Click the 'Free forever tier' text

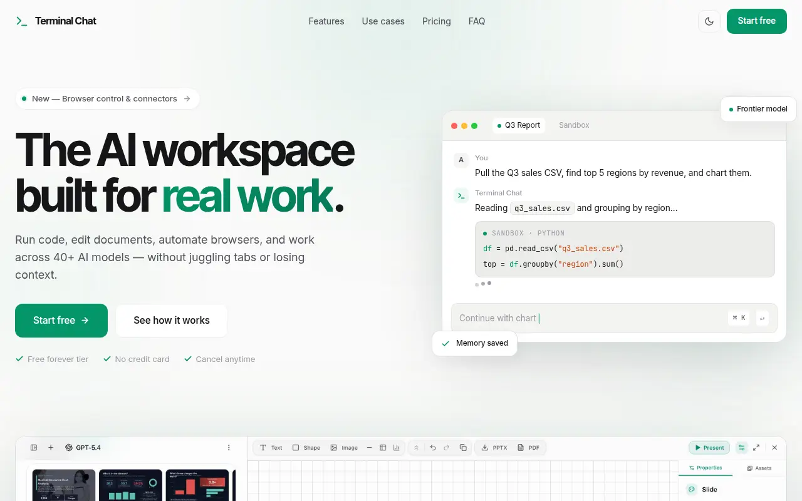pyautogui.click(x=58, y=359)
